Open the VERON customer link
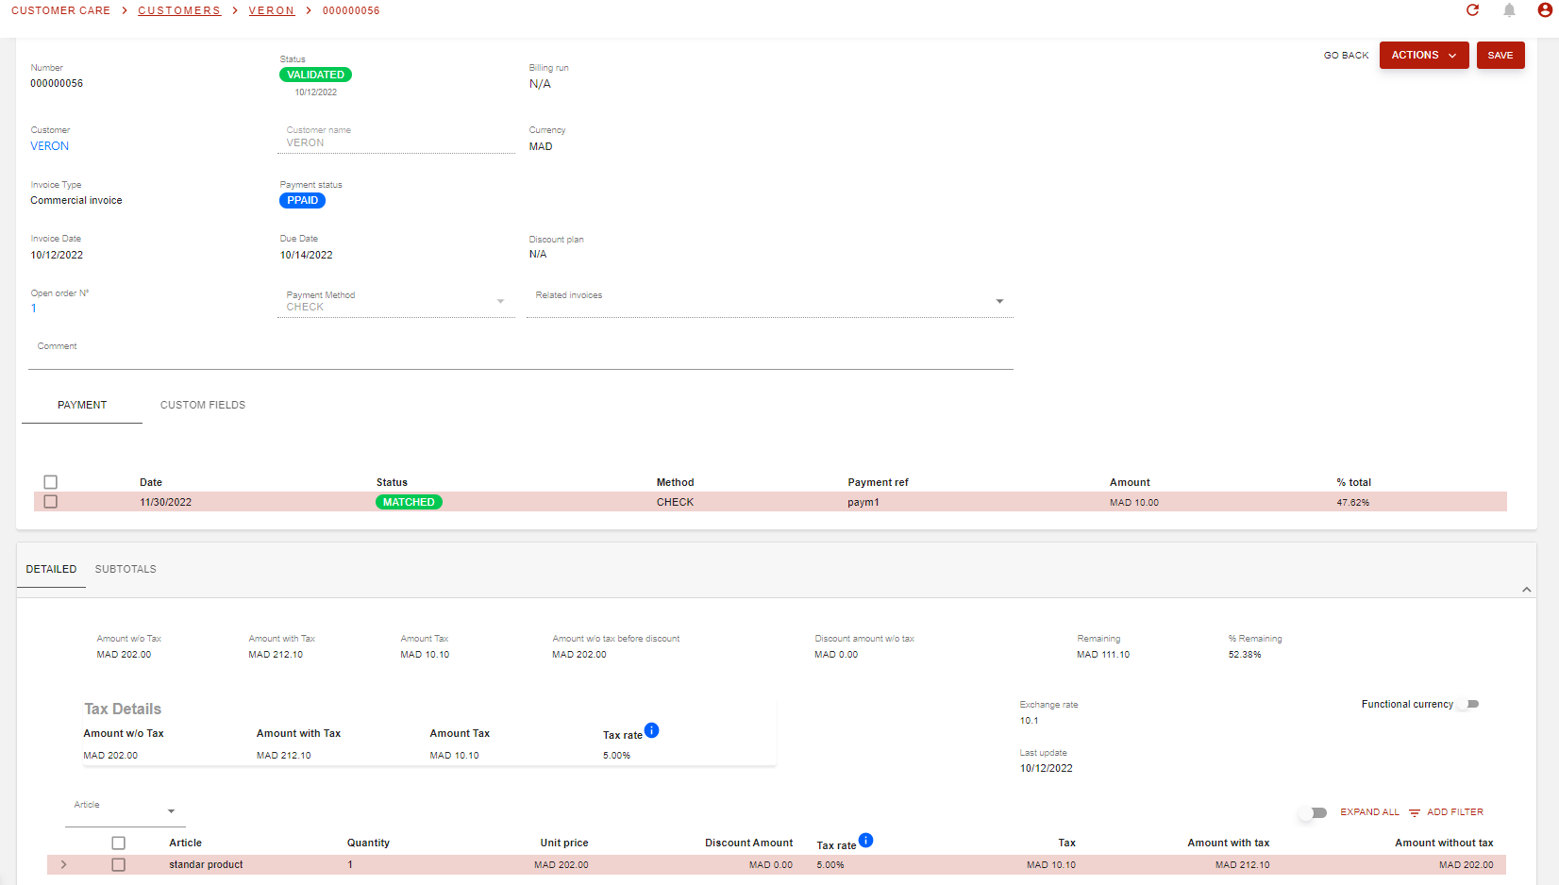The height and width of the screenshot is (885, 1559). click(50, 146)
